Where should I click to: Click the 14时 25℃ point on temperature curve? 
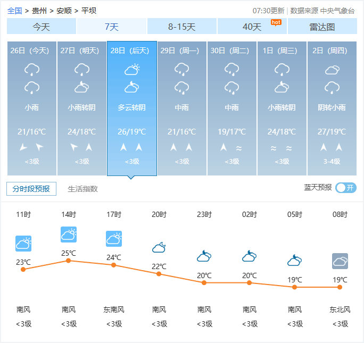click(69, 261)
